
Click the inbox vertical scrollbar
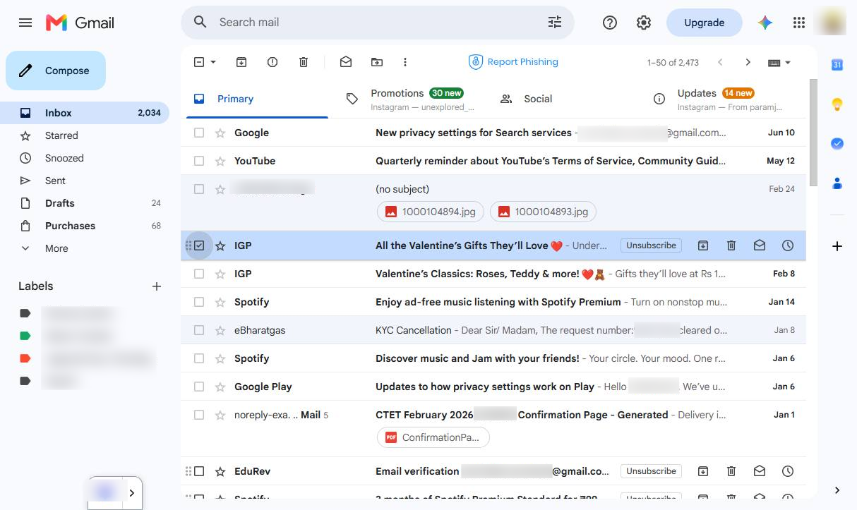(813, 133)
